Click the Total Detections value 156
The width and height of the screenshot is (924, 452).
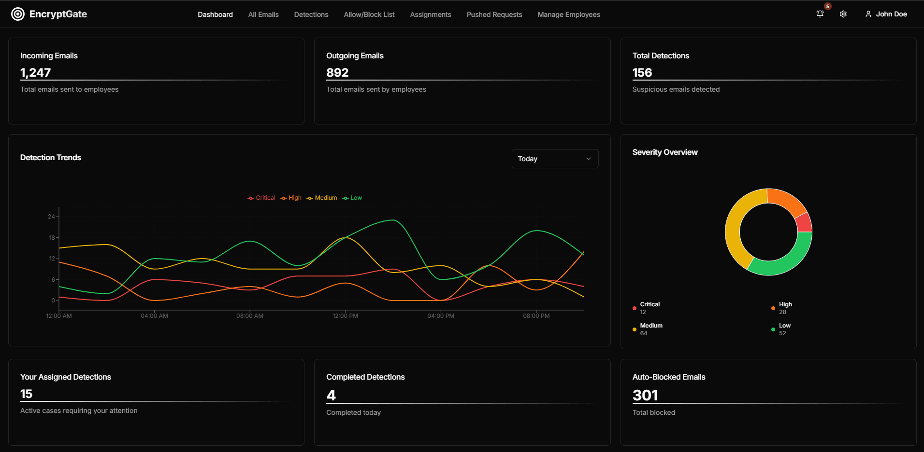[x=642, y=72]
